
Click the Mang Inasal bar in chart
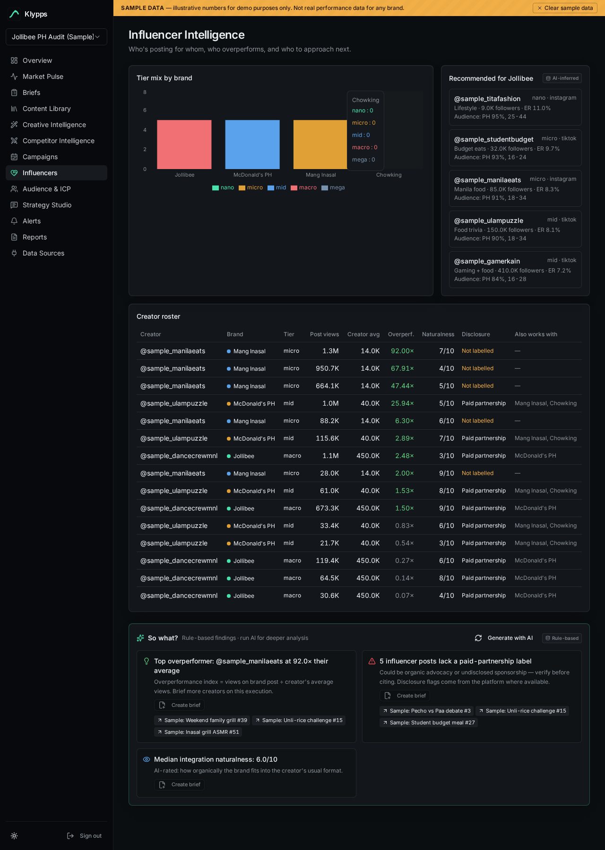point(320,144)
